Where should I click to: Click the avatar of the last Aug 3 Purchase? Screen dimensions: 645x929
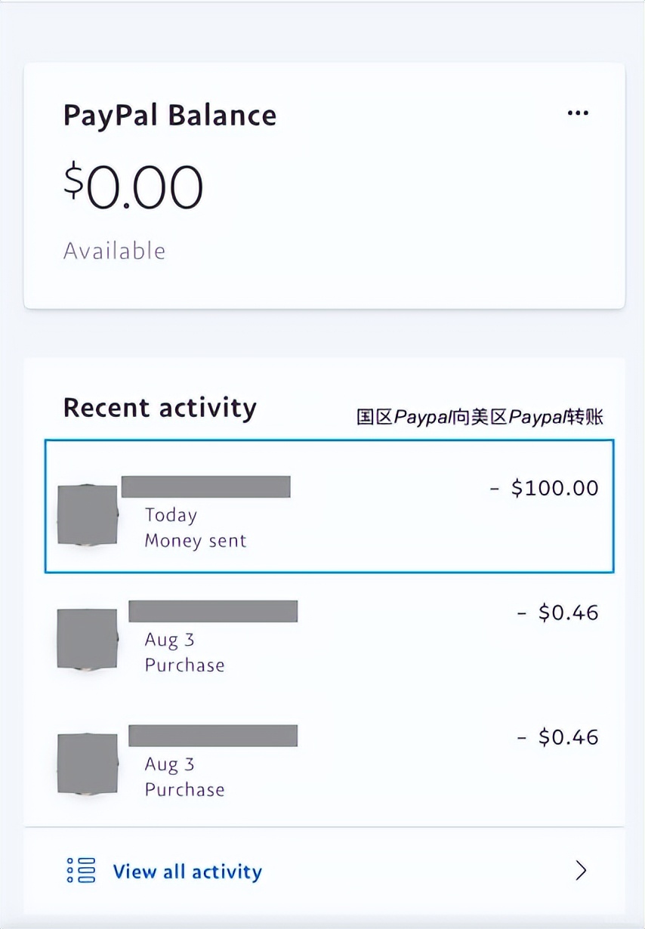tap(88, 764)
